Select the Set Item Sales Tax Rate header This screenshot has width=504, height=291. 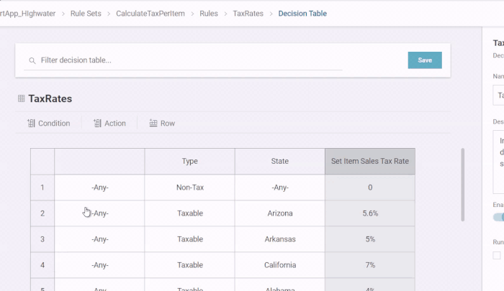(x=369, y=162)
